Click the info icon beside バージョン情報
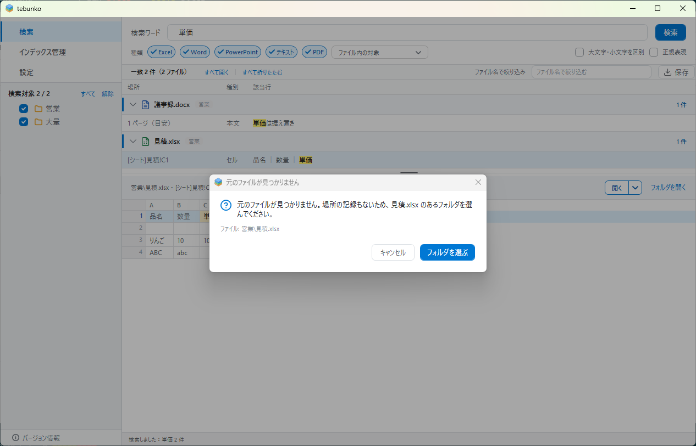 click(15, 438)
